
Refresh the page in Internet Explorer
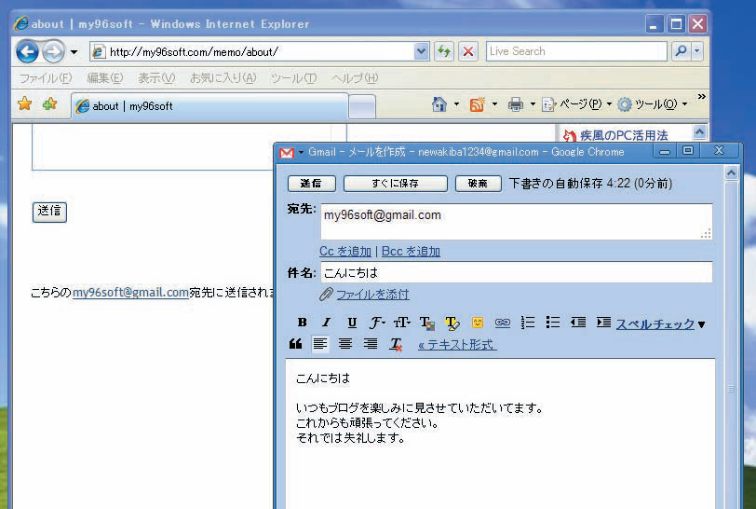point(443,51)
